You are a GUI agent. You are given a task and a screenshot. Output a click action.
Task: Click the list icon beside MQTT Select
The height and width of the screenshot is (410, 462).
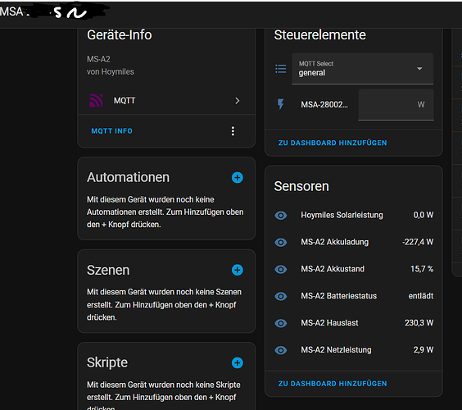coord(280,69)
